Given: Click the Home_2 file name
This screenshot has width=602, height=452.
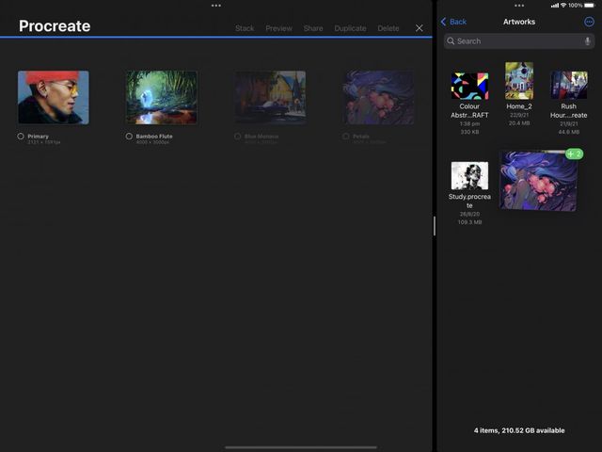Looking at the screenshot, I should [x=519, y=106].
